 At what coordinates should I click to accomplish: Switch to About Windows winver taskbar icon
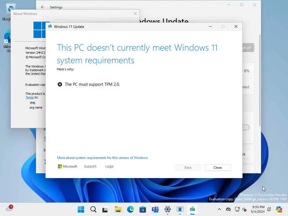click(x=180, y=209)
